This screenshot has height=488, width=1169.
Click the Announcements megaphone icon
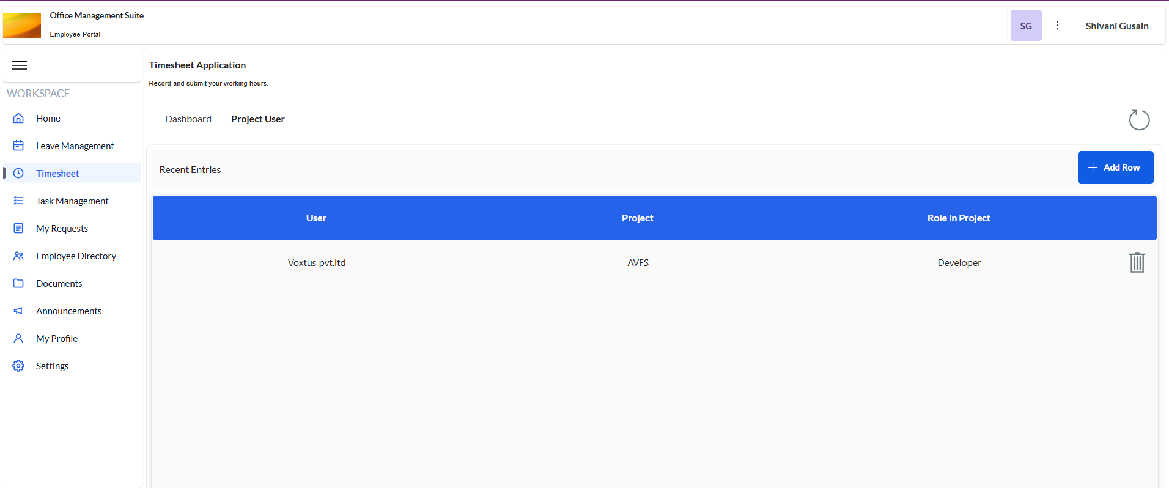(18, 311)
